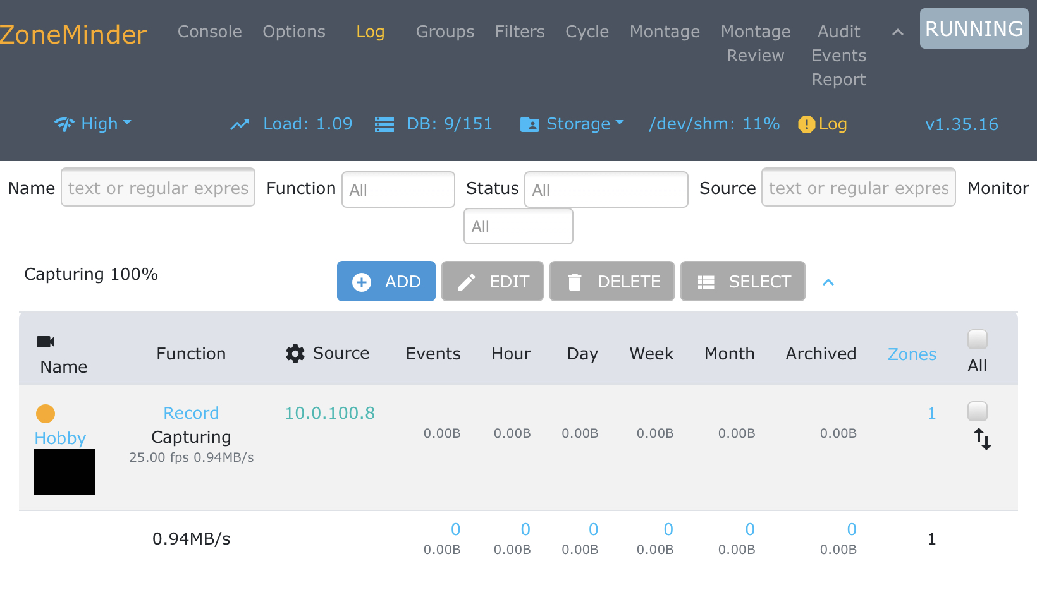
Task: Toggle the All checkbox in the table header
Action: 978,339
